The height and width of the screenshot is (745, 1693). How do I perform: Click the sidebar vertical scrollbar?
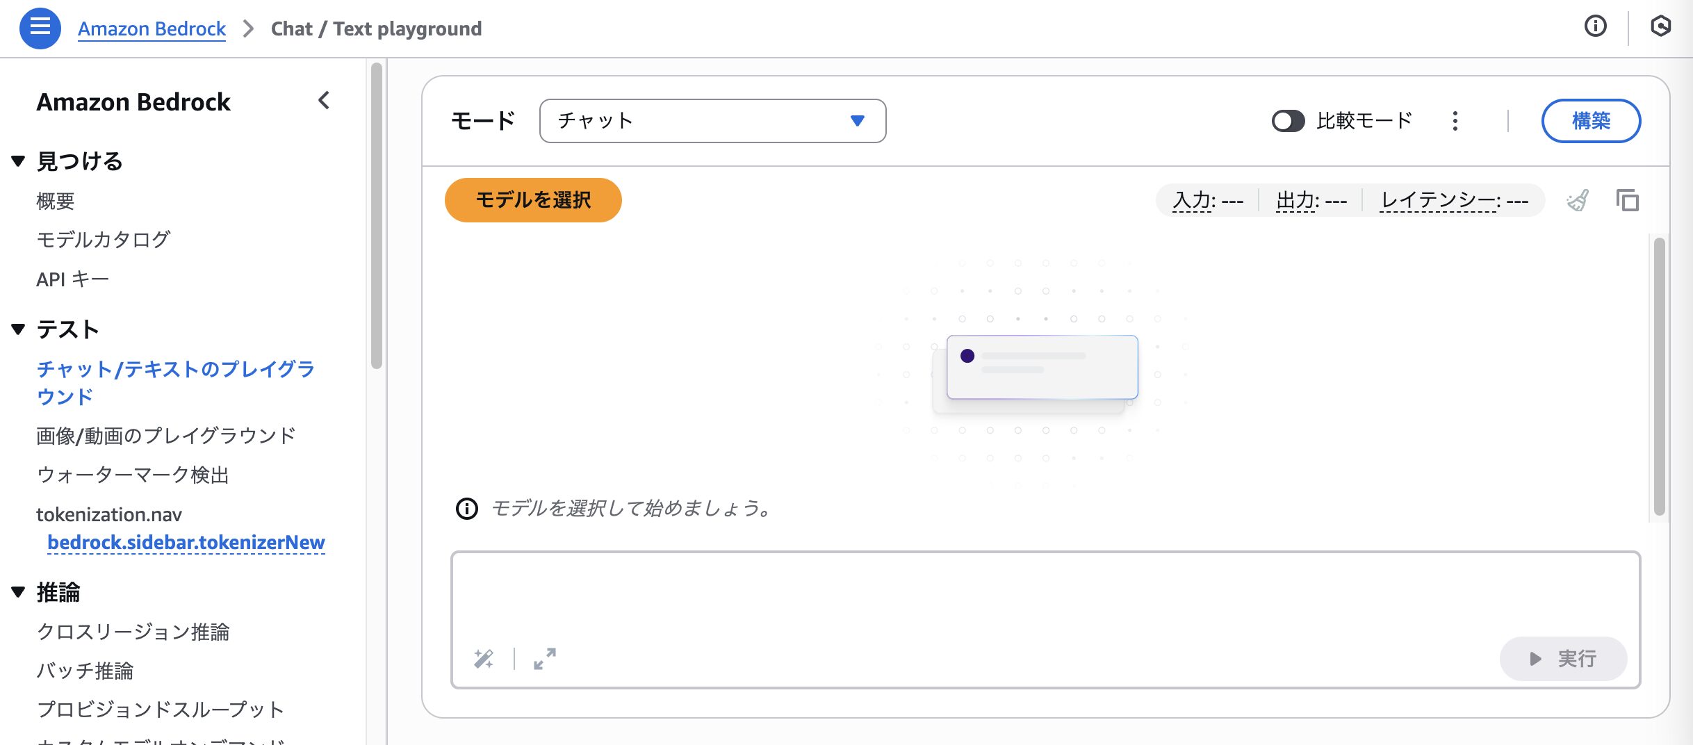point(377,215)
